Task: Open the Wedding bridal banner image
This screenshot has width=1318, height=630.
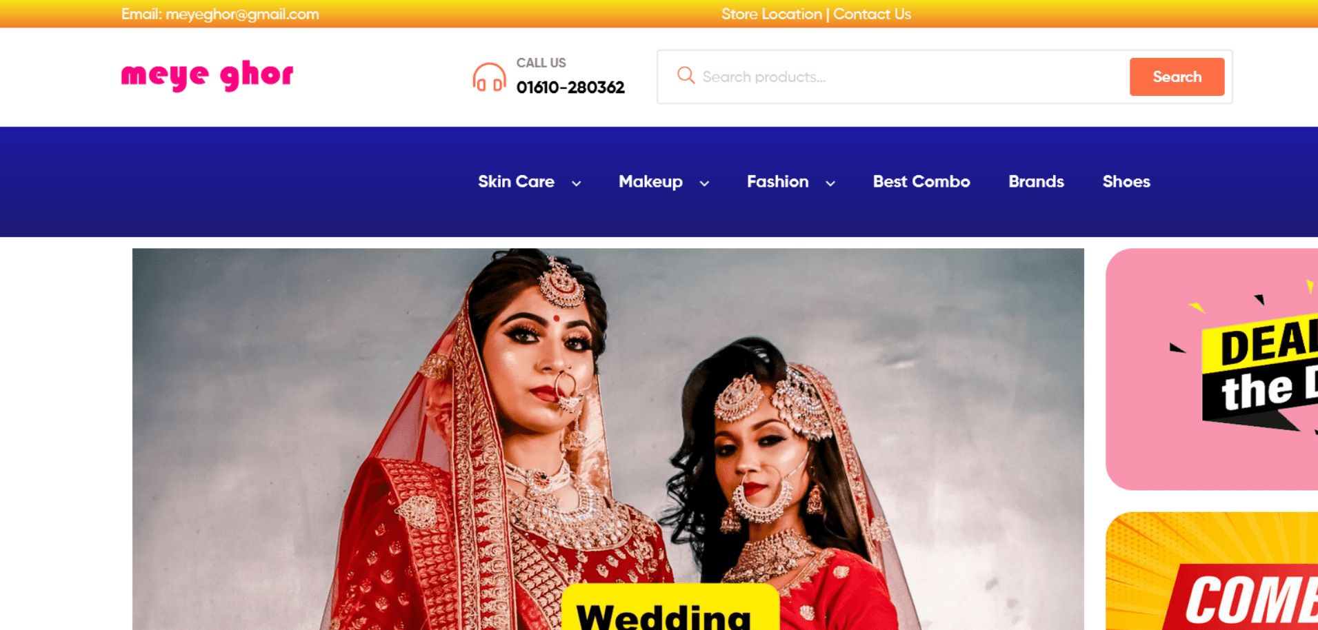Action: [608, 439]
